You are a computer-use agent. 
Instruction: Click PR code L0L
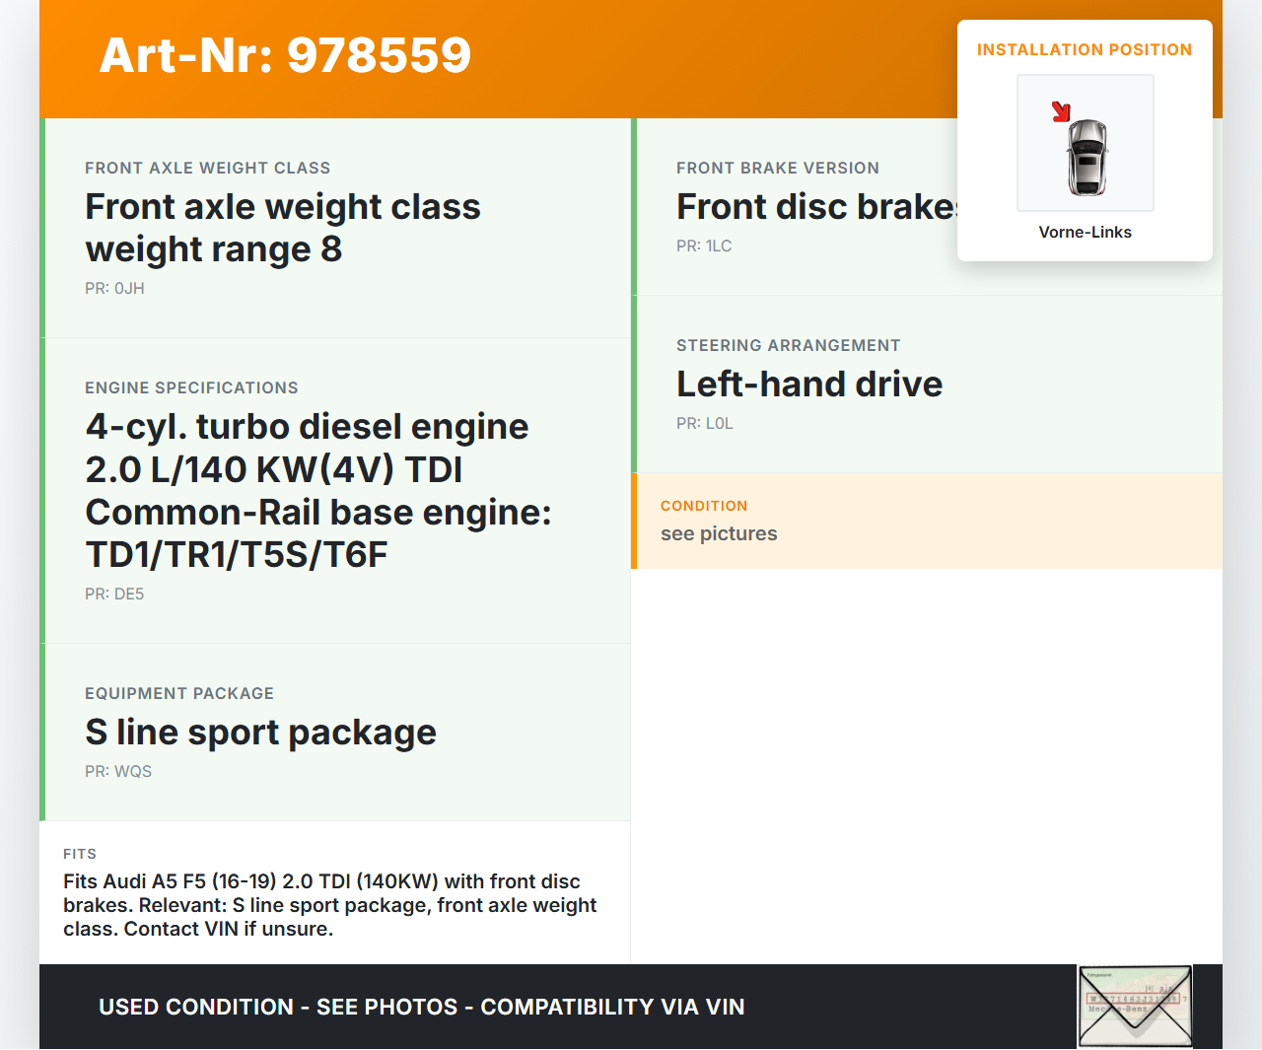(x=704, y=424)
